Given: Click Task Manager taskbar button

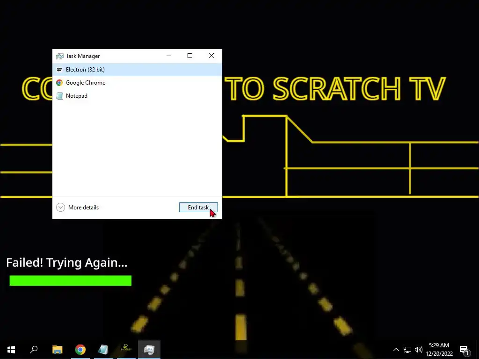Looking at the screenshot, I should (149, 350).
